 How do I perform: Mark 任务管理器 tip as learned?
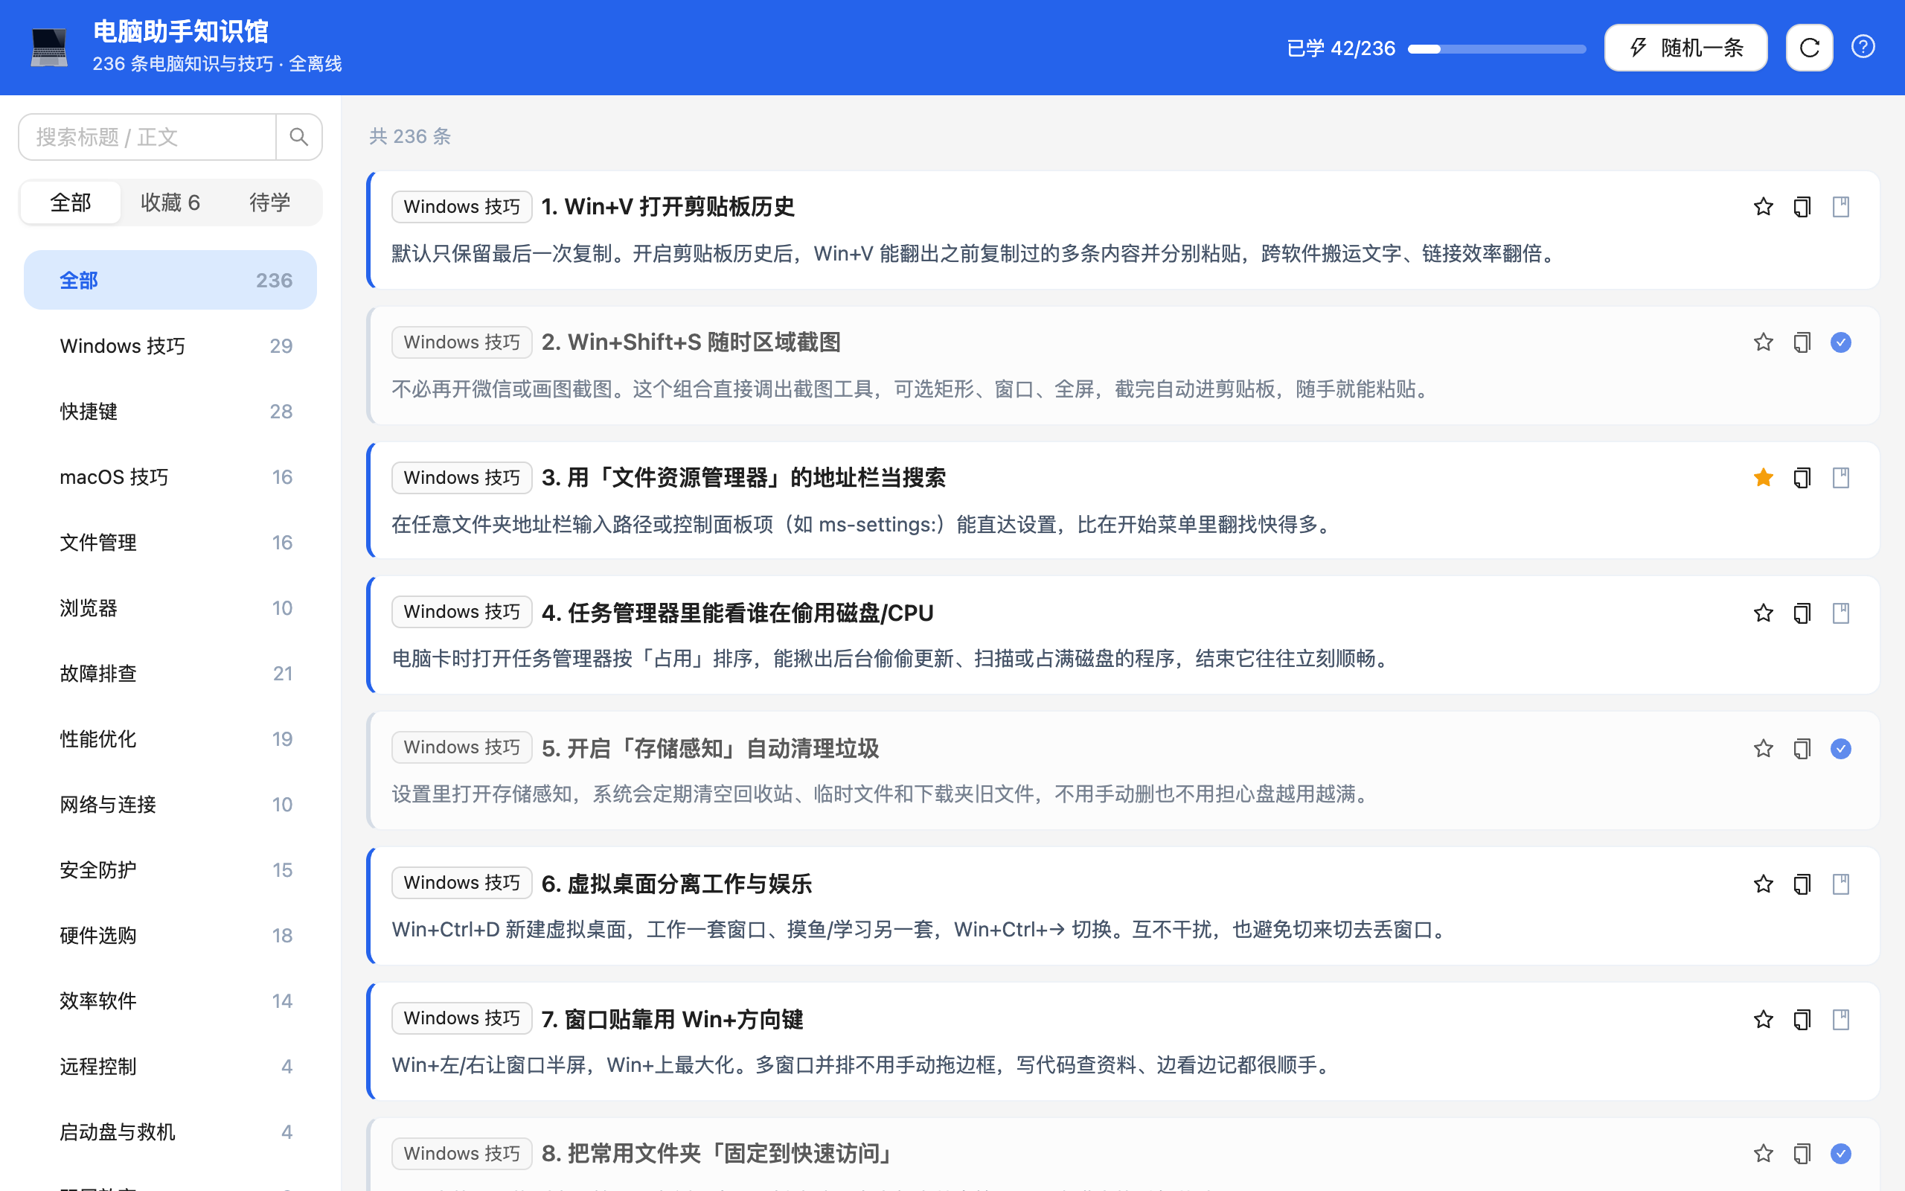pyautogui.click(x=1840, y=613)
